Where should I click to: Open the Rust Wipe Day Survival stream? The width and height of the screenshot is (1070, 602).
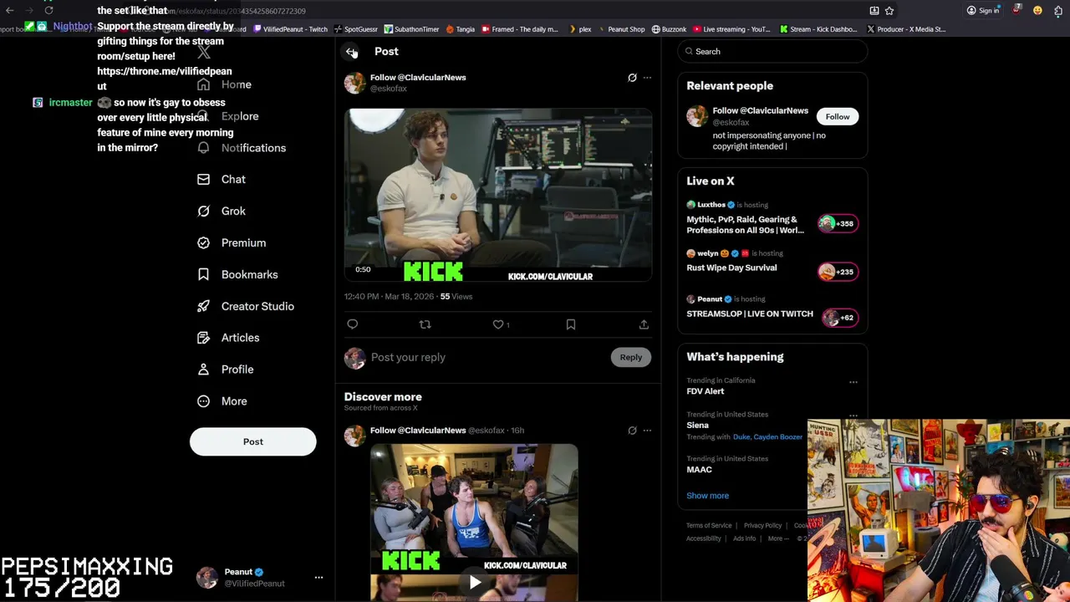pos(731,268)
